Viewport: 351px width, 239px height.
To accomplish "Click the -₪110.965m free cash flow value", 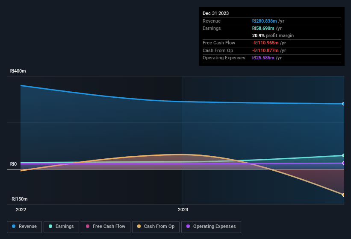I will point(265,43).
